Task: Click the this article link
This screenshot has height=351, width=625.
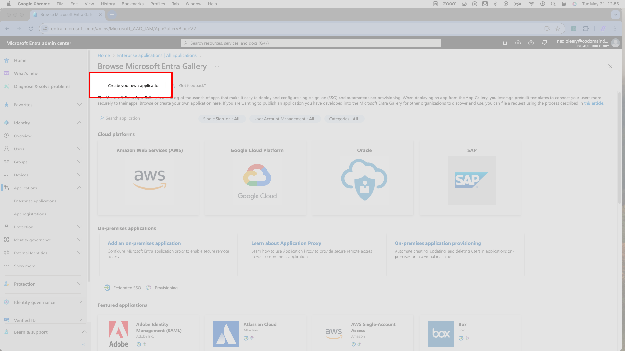Action: coord(593,103)
